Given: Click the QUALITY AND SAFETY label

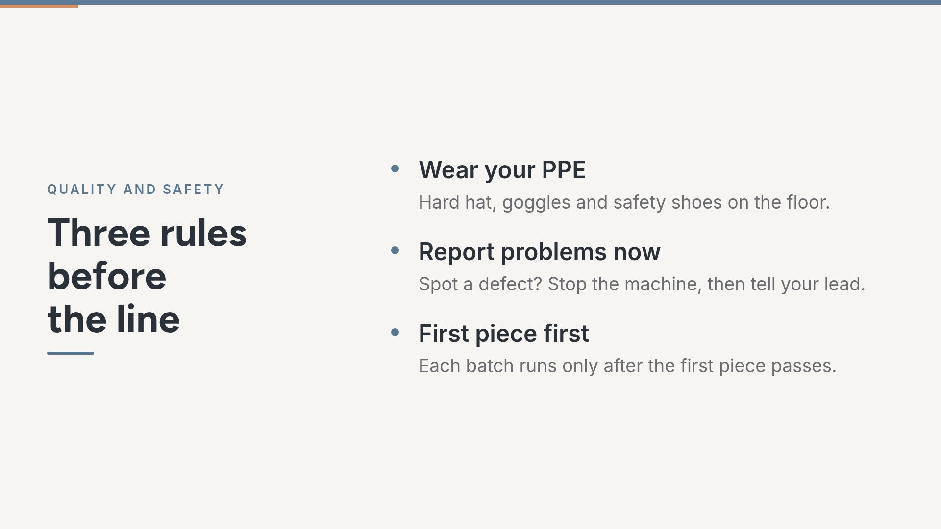Looking at the screenshot, I should pyautogui.click(x=135, y=190).
